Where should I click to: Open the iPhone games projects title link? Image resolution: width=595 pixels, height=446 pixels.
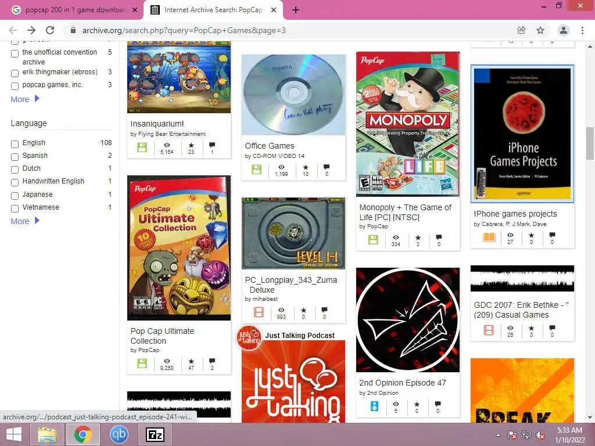click(x=515, y=214)
